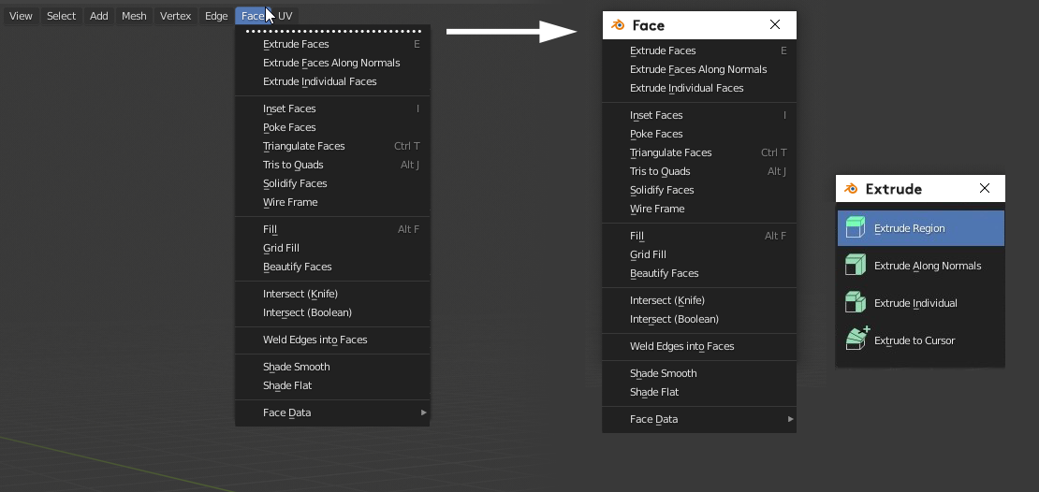This screenshot has height=492, width=1039.
Task: Click Inset Faces in the floating Face panel
Action: (x=699, y=115)
